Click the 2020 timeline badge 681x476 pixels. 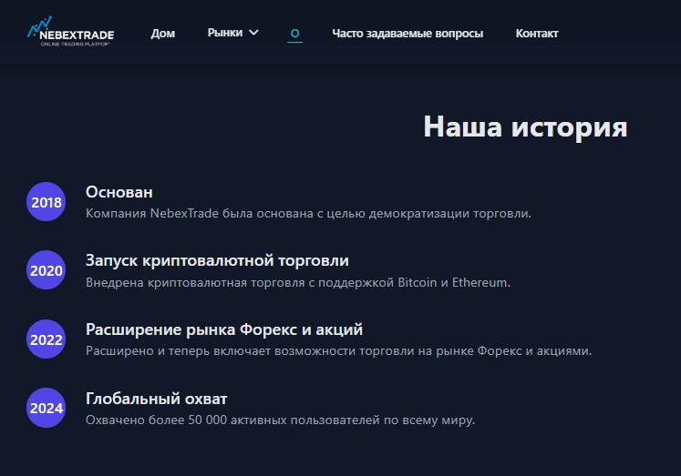tap(46, 270)
